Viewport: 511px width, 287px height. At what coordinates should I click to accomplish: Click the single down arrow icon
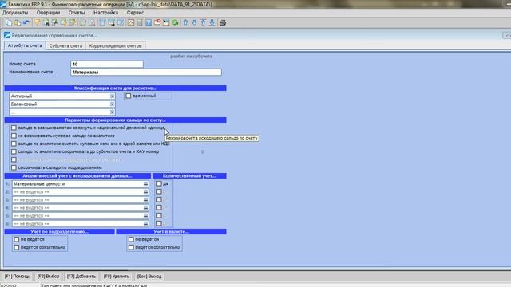[x=194, y=22]
